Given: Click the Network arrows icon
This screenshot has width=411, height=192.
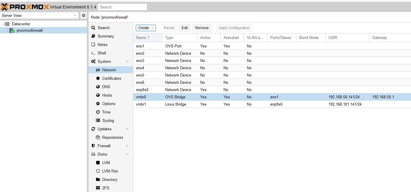Looking at the screenshot, I should (x=98, y=70).
